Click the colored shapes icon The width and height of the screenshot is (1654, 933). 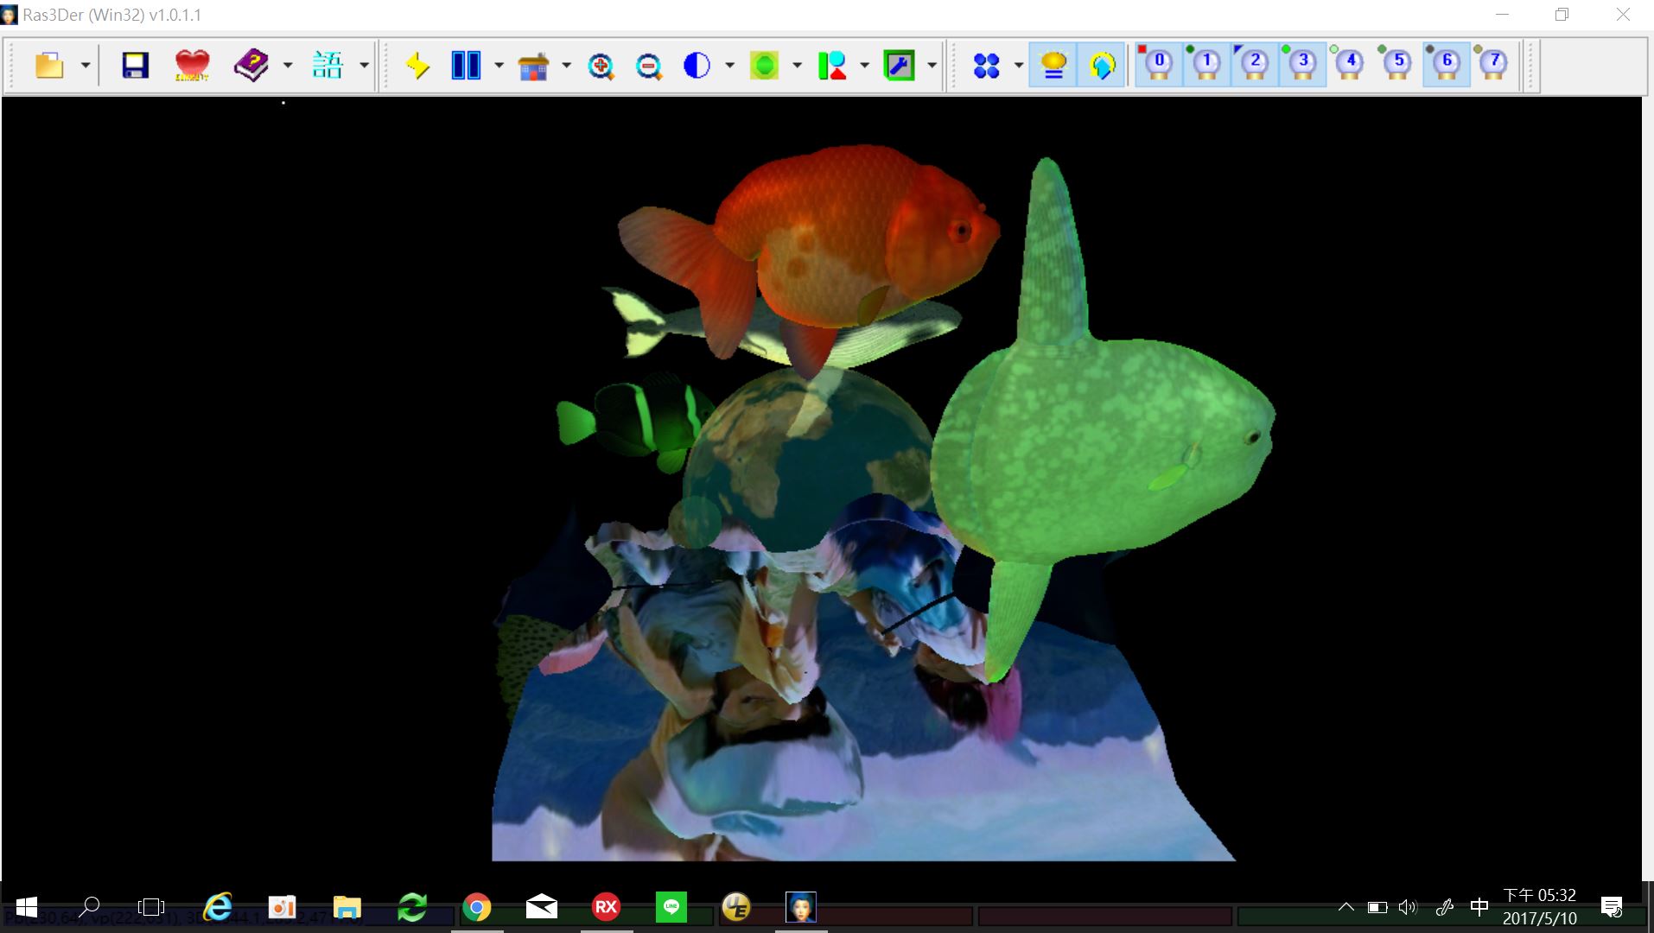[x=831, y=66]
